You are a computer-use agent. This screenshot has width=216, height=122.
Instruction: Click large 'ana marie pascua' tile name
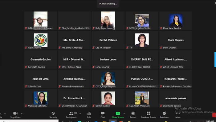point(176,98)
